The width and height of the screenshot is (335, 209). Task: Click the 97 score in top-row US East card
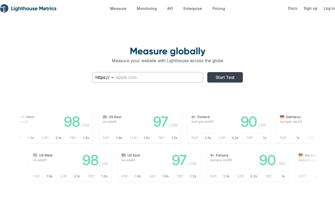pos(160,122)
